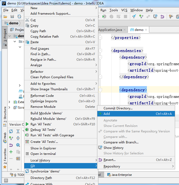Open the New submenu
The height and width of the screenshot is (185, 179).
pyautogui.click(x=61, y=8)
